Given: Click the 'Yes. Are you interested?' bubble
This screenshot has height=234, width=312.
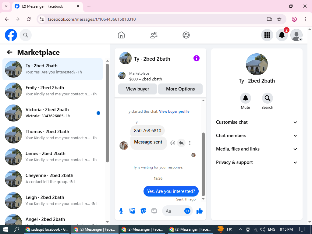Looking at the screenshot, I should tap(171, 191).
